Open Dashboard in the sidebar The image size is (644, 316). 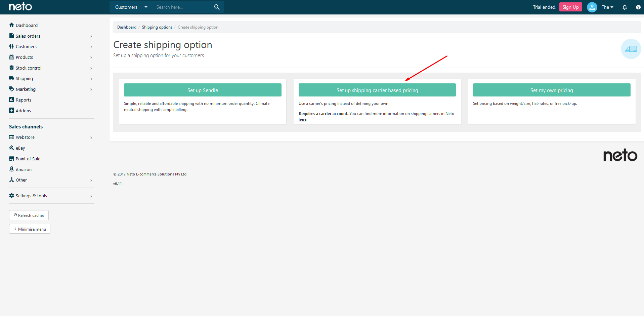(x=27, y=25)
